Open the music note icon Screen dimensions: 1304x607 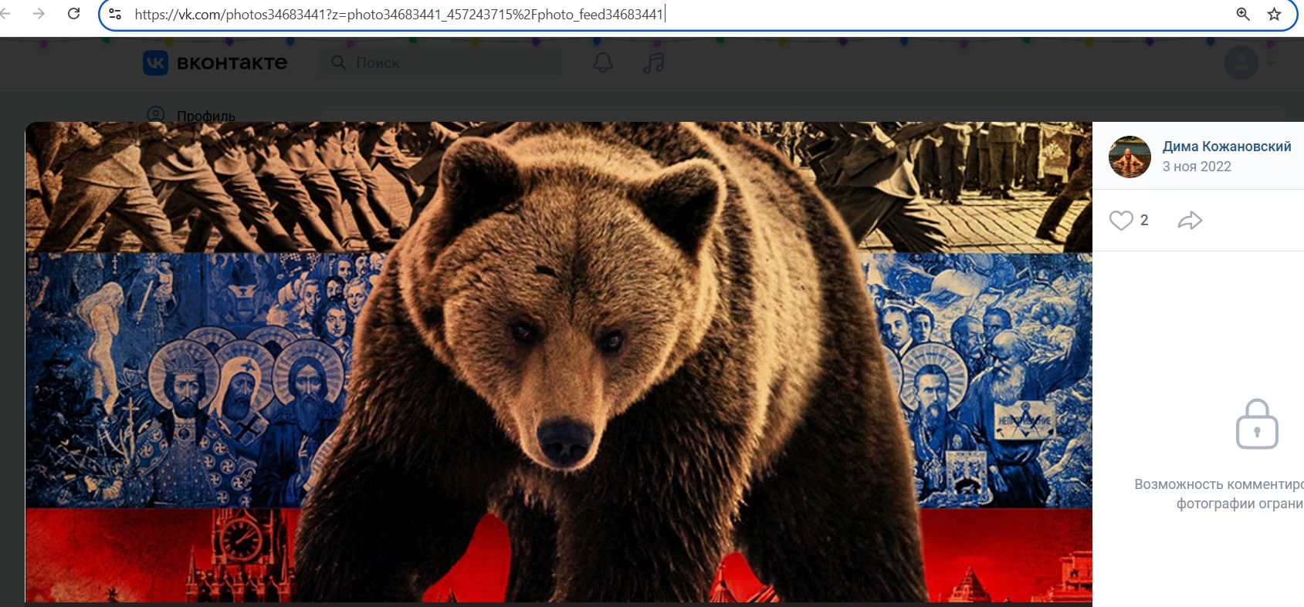tap(653, 62)
